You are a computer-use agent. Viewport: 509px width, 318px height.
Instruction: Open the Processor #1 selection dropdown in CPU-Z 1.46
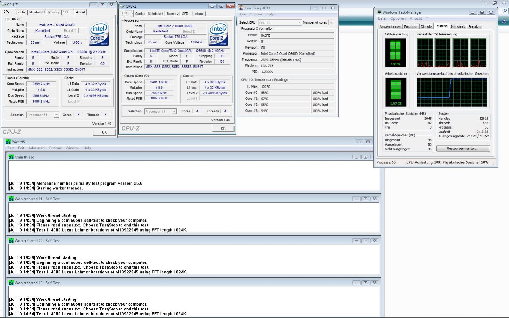pos(174,112)
